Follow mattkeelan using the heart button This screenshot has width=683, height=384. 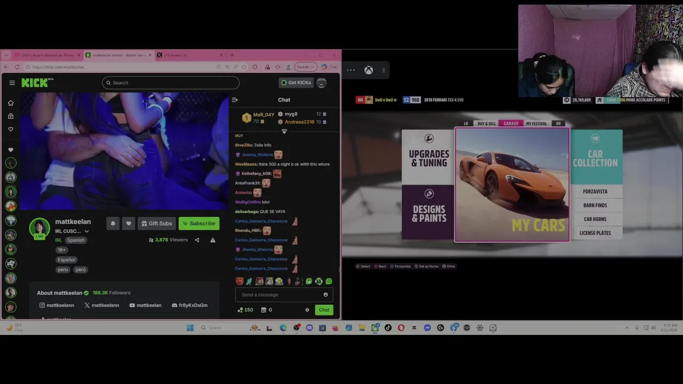click(x=128, y=223)
